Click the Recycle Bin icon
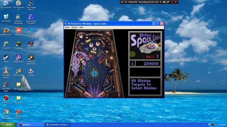Viewport: 227px width, 127px height. [6, 18]
